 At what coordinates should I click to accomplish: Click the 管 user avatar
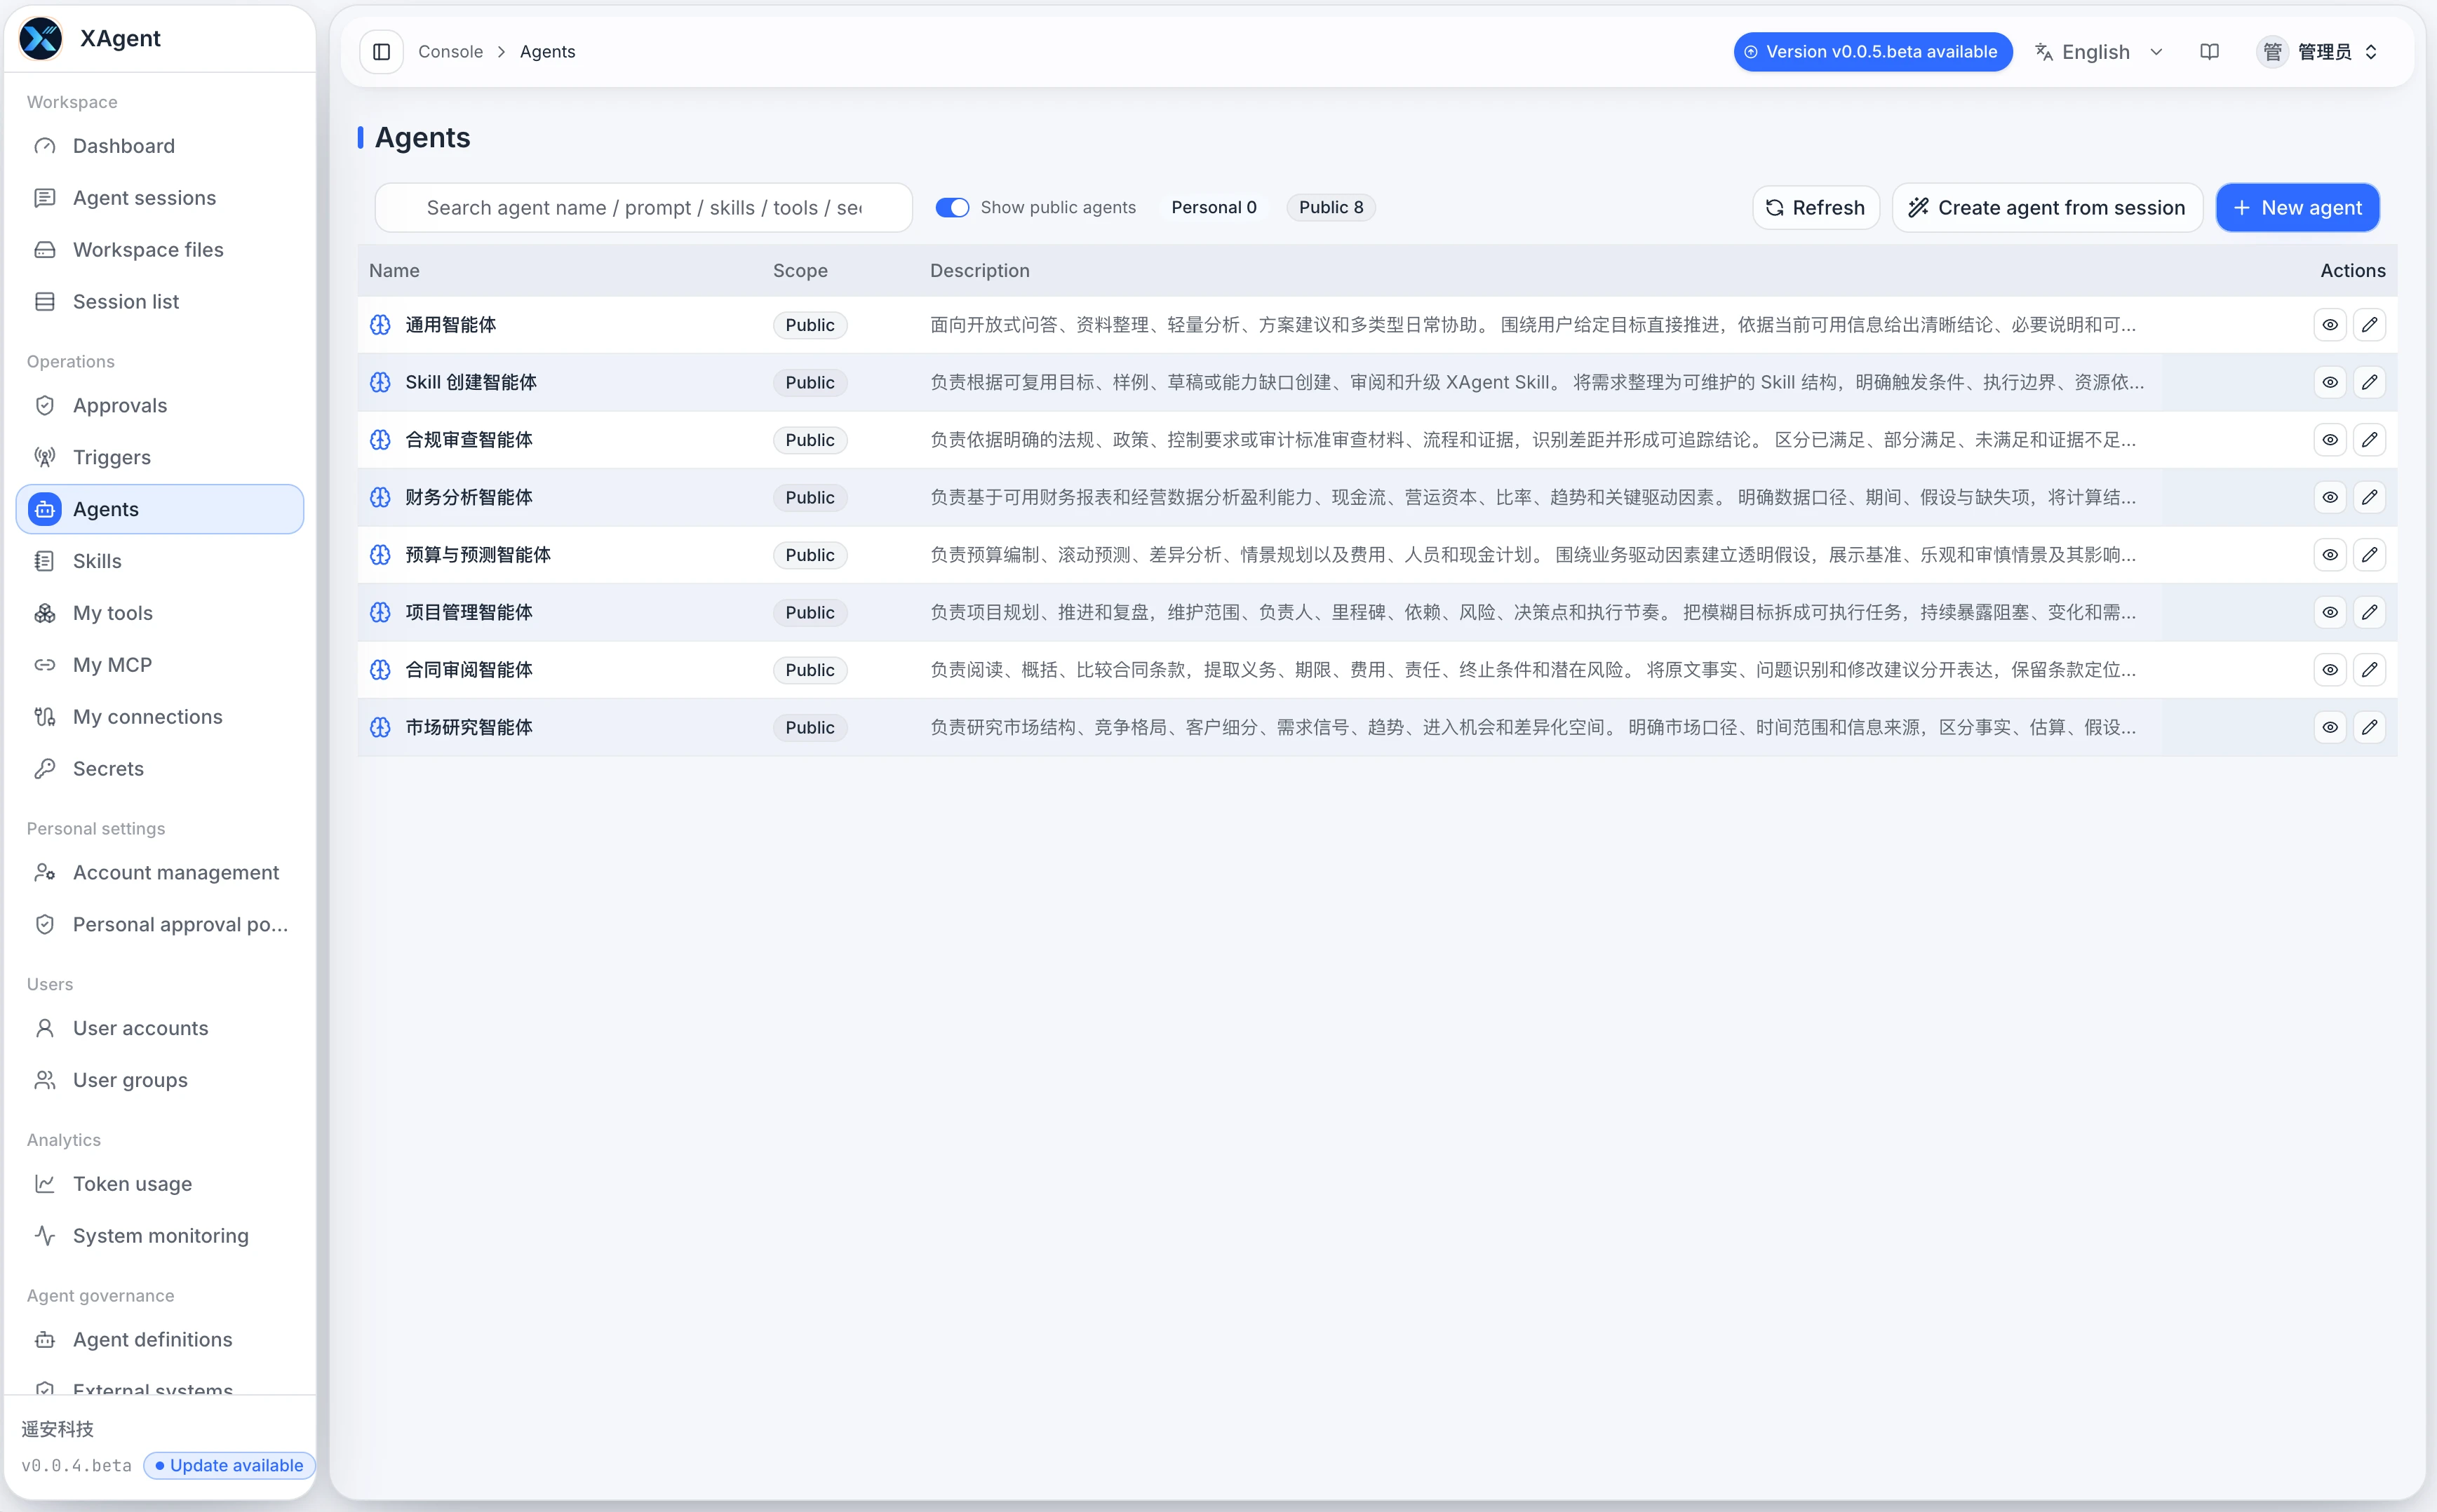(2272, 52)
